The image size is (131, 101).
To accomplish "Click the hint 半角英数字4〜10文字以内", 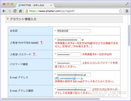I will click(97, 54).
